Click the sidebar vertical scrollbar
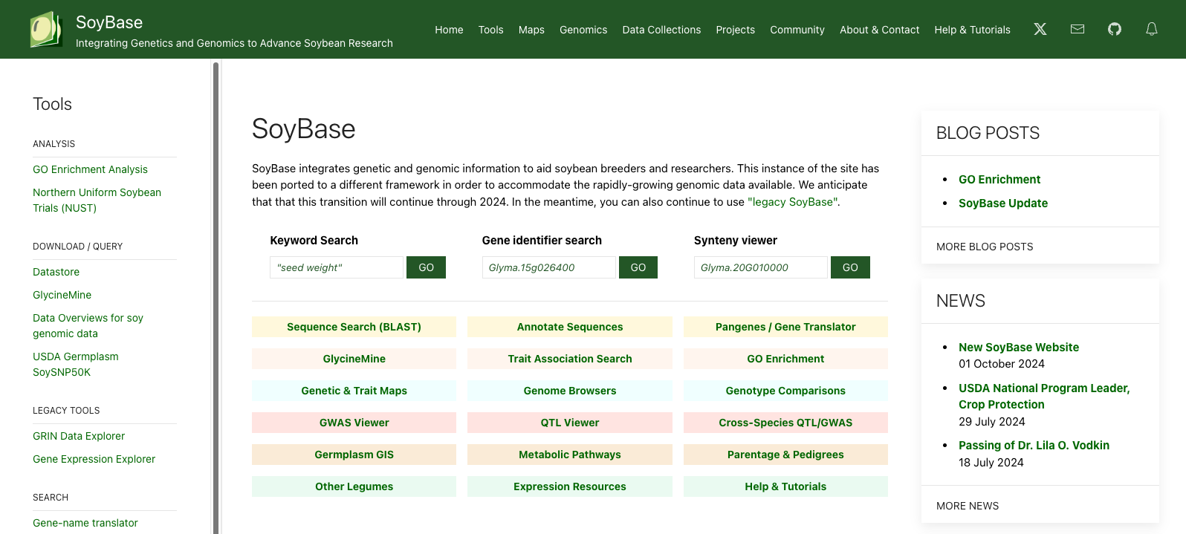1186x534 pixels. click(216, 297)
